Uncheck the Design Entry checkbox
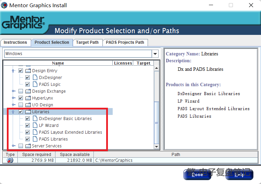261x184 pixels. [21, 71]
